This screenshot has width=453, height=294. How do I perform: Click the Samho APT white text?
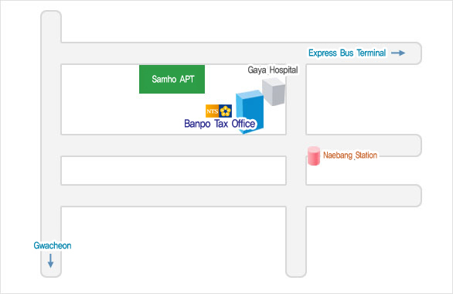(x=172, y=79)
